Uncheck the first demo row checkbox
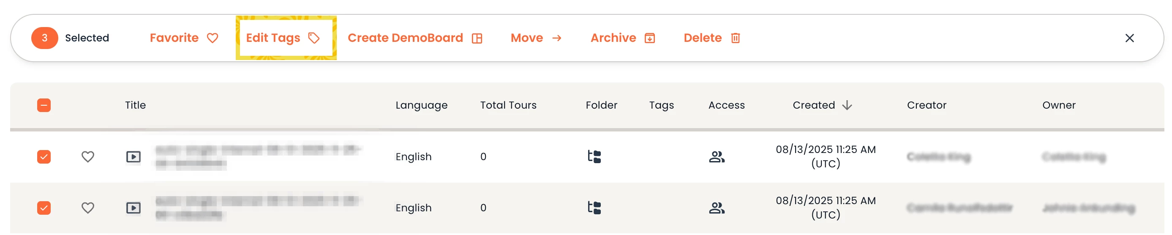The image size is (1172, 235). click(x=44, y=157)
